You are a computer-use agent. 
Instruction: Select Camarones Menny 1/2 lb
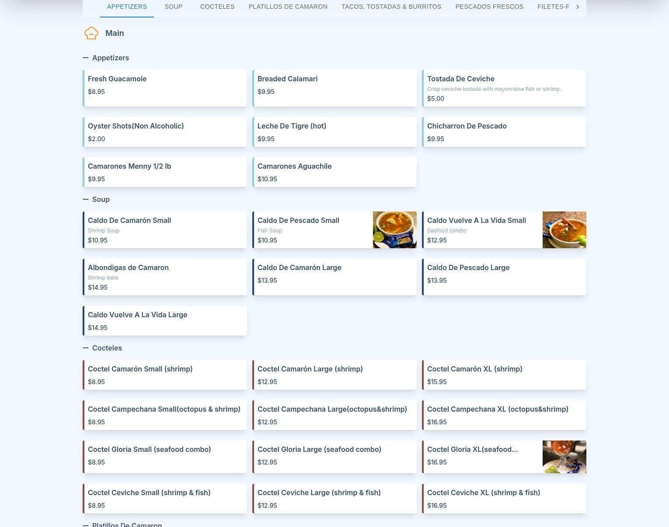165,172
